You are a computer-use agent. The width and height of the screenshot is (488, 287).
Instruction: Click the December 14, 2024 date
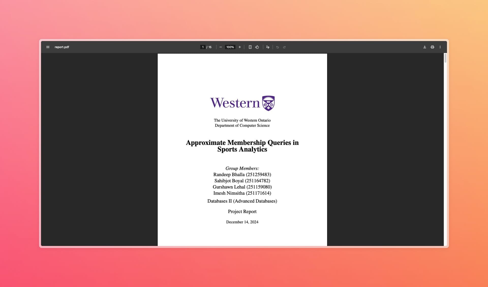coord(242,222)
